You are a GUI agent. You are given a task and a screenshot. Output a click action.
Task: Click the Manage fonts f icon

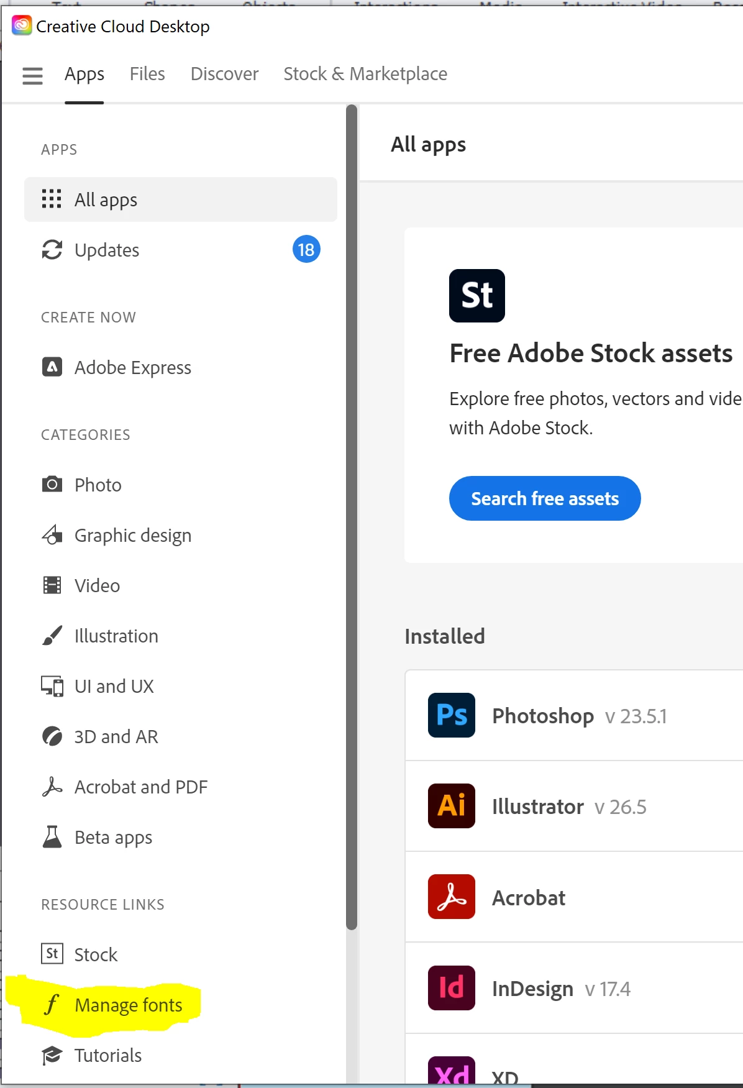coord(52,1004)
